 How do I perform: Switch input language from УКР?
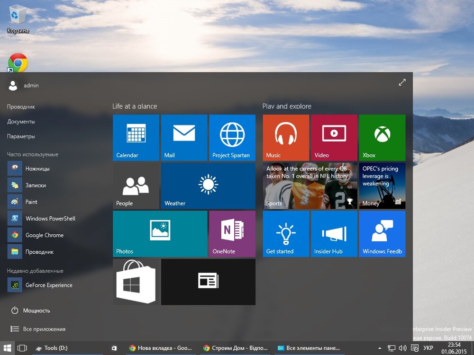coord(428,348)
